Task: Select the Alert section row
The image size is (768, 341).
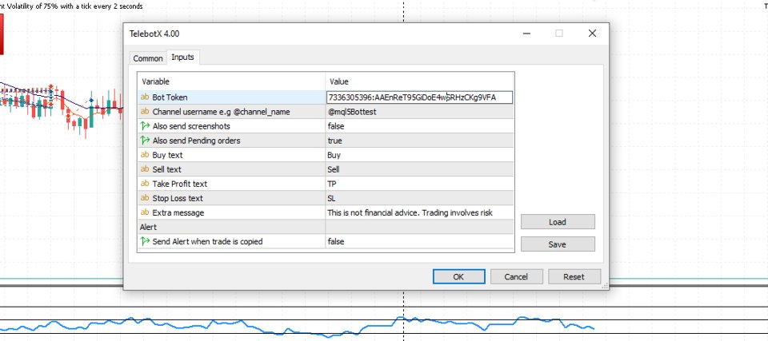Action: pyautogui.click(x=326, y=228)
